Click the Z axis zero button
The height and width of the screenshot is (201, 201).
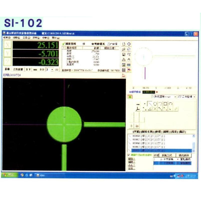8,62
